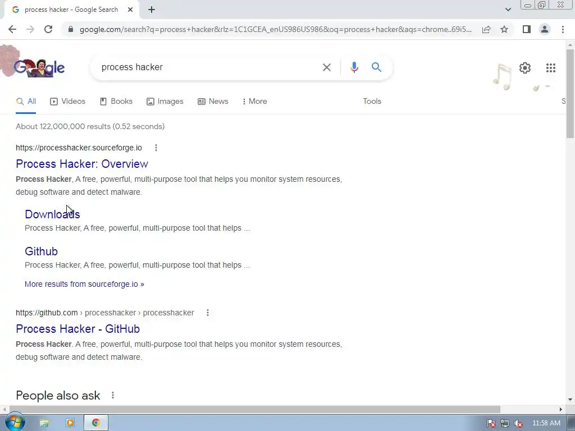Click the scroll down arrow
The height and width of the screenshot is (431, 575).
coord(570,400)
